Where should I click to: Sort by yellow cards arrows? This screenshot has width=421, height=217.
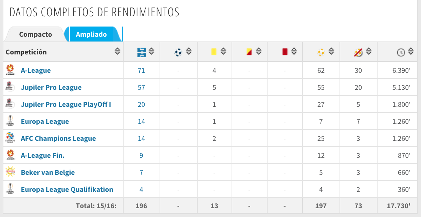click(x=223, y=52)
